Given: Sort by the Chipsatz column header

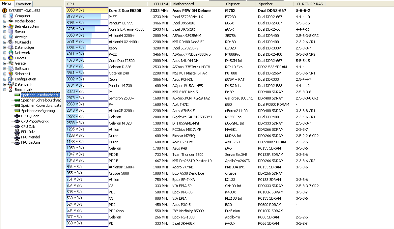Looking at the screenshot, I should (x=239, y=4).
